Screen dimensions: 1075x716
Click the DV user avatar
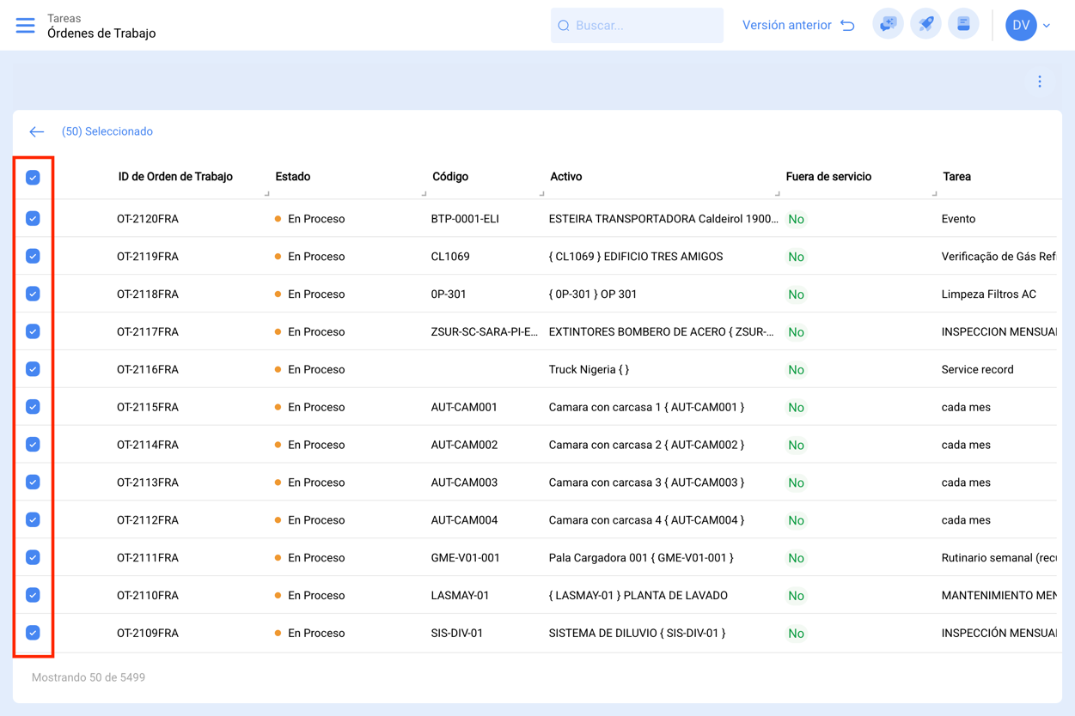coord(1021,25)
